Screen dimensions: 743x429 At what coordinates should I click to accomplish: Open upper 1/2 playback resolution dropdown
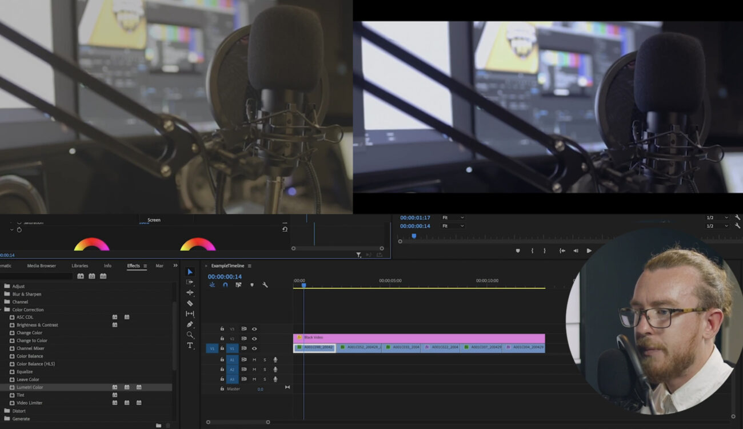pyautogui.click(x=717, y=217)
